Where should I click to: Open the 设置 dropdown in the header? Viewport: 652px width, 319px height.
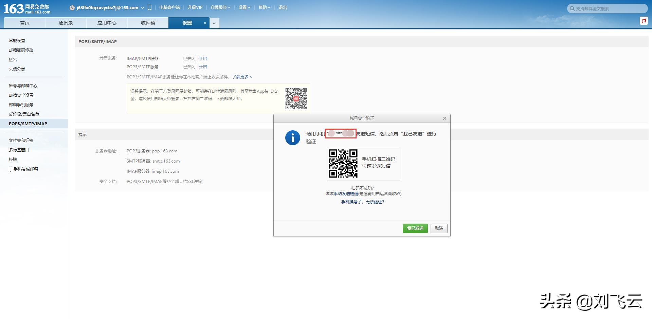244,7
